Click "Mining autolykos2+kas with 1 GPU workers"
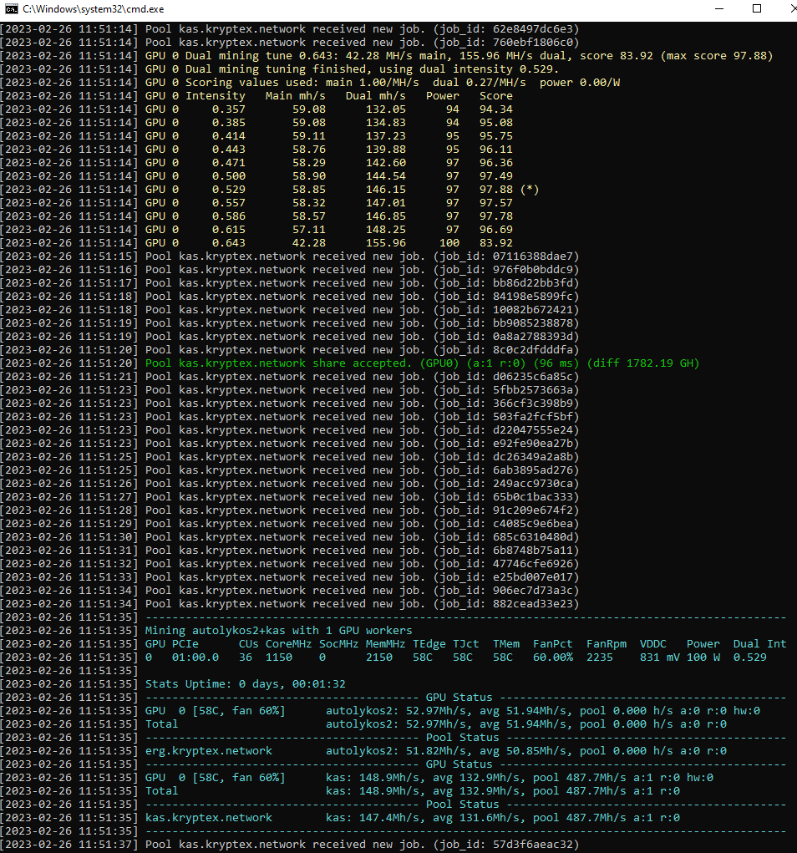This screenshot has height=853, width=797. click(278, 631)
